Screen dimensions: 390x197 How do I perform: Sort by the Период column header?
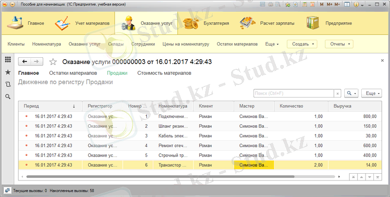(50, 106)
